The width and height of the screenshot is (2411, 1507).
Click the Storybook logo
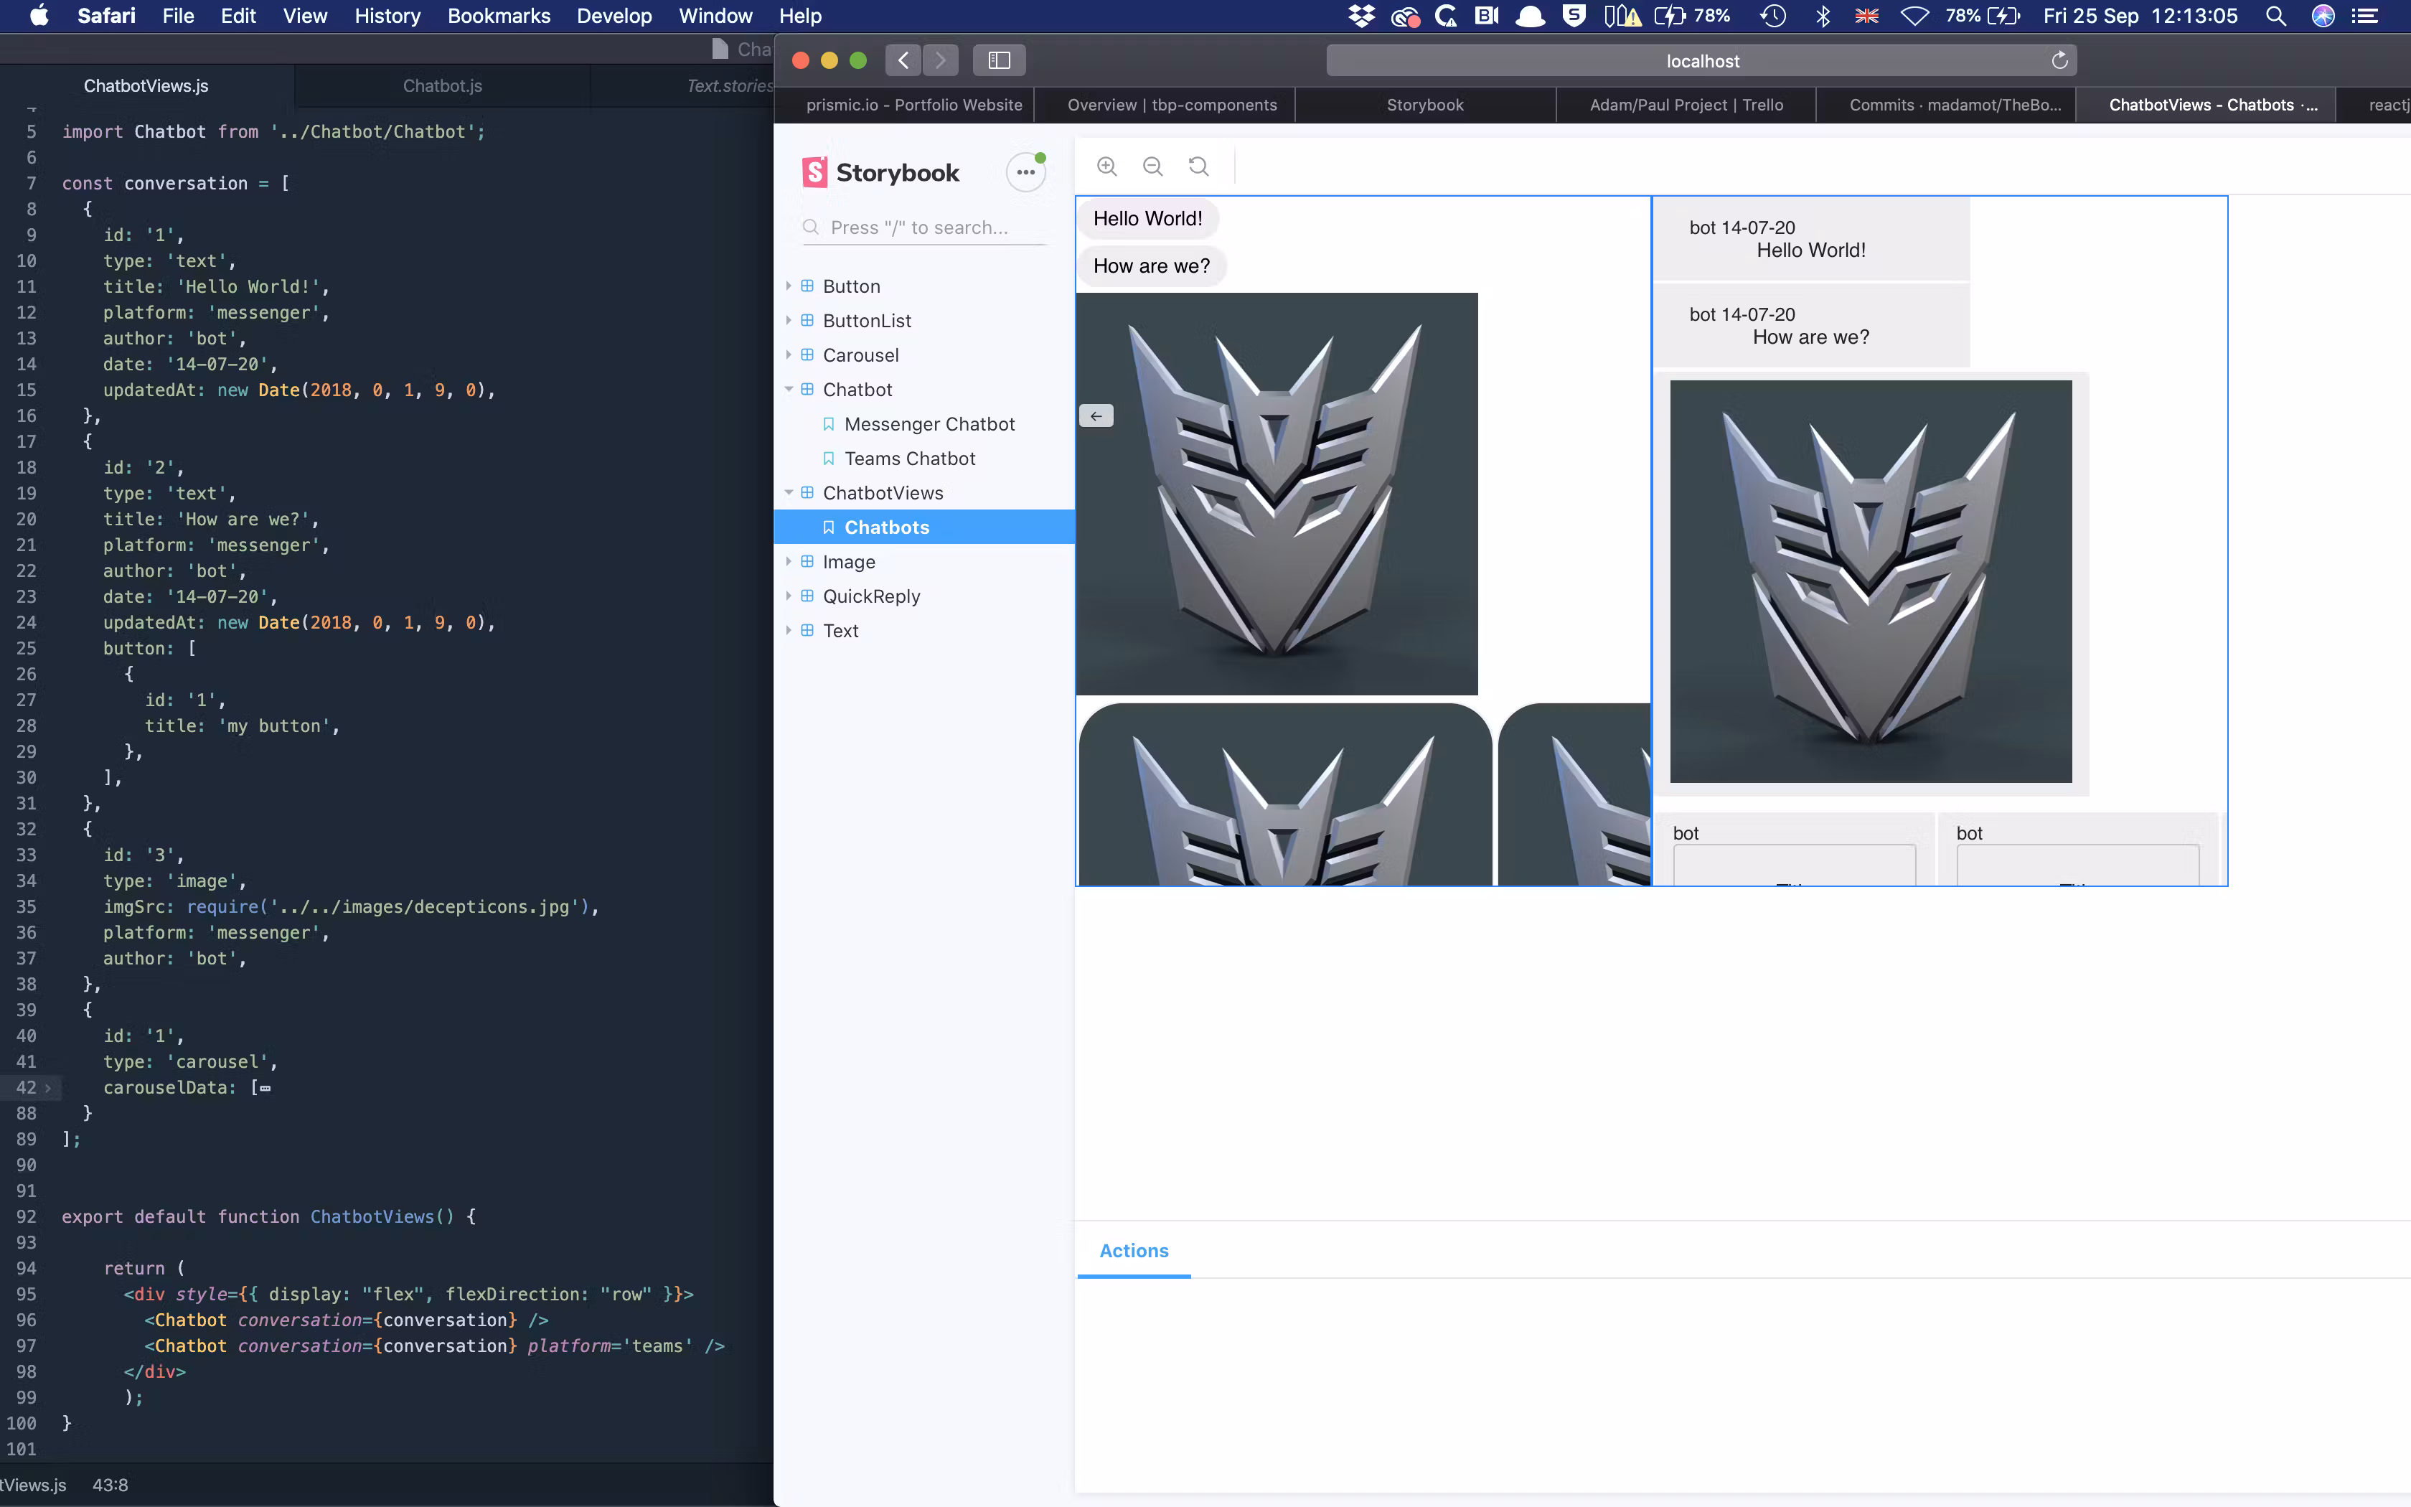[880, 172]
